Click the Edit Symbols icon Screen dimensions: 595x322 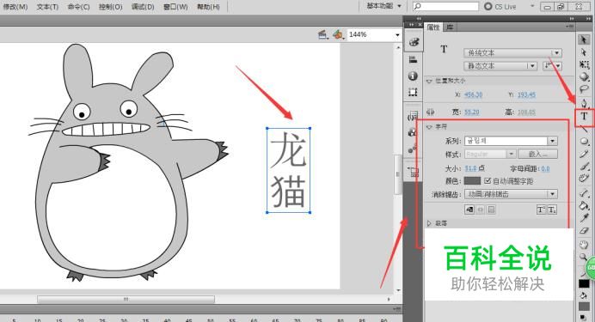click(x=338, y=35)
